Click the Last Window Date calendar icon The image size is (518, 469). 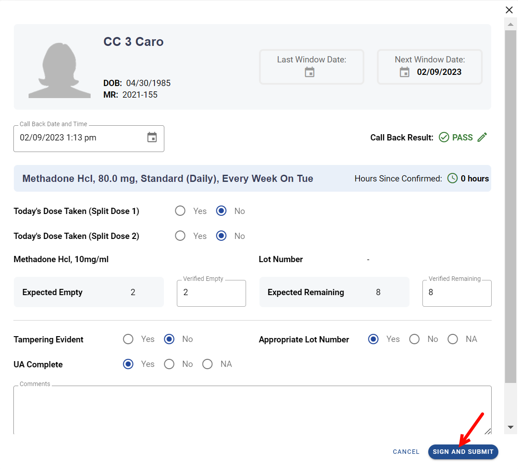click(309, 72)
